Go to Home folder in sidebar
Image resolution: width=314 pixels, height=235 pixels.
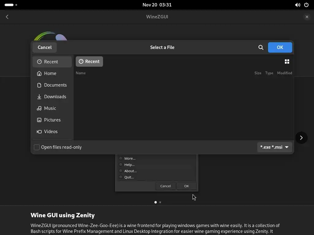click(52, 73)
